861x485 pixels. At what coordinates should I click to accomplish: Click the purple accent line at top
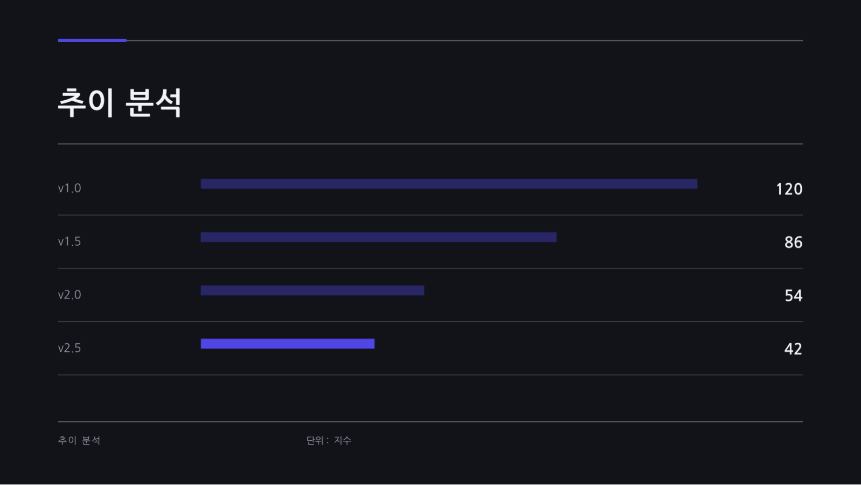[x=92, y=40]
